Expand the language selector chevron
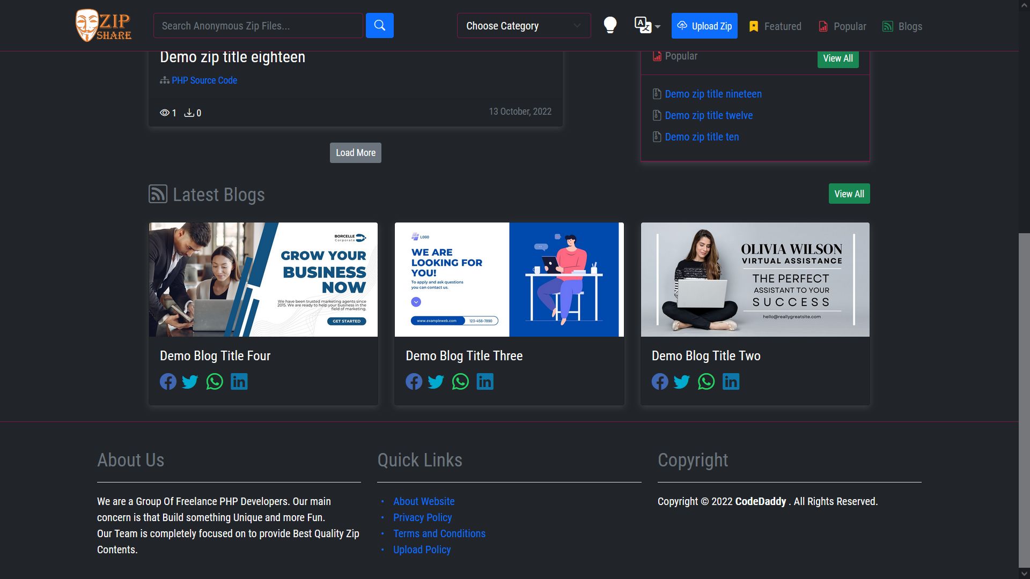This screenshot has height=579, width=1030. (657, 28)
